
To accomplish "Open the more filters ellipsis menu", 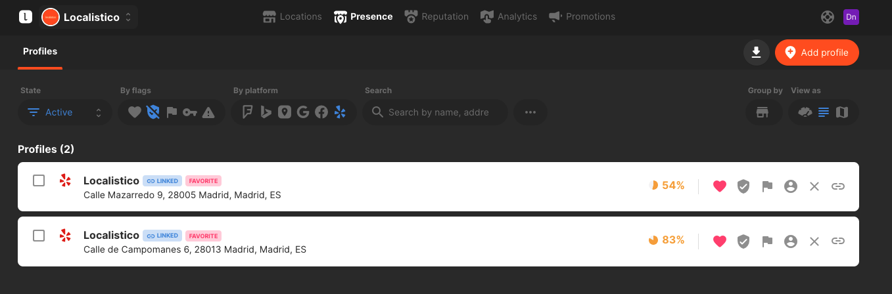I will click(530, 112).
